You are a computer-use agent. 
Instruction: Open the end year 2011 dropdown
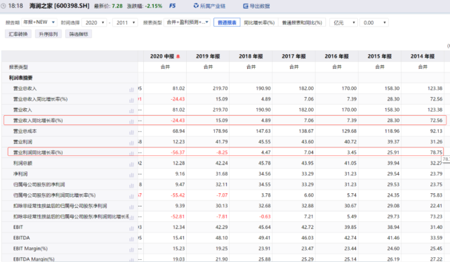125,22
